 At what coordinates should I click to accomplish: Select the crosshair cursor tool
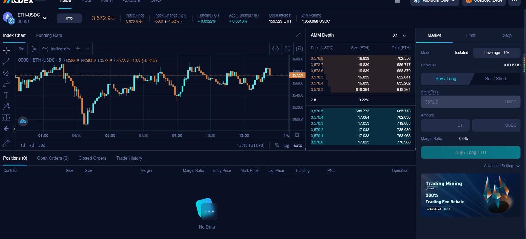click(x=6, y=50)
